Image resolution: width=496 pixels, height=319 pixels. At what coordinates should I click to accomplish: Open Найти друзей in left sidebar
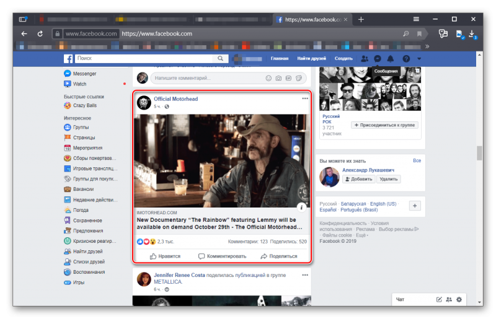click(84, 251)
